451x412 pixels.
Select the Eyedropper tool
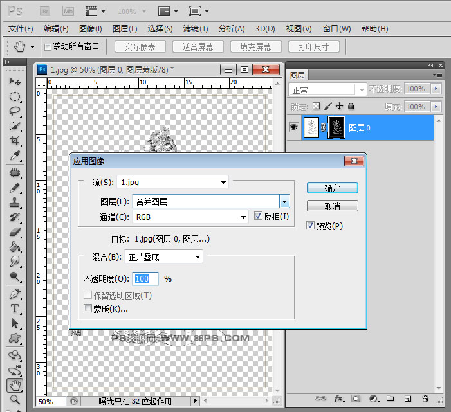(x=15, y=156)
